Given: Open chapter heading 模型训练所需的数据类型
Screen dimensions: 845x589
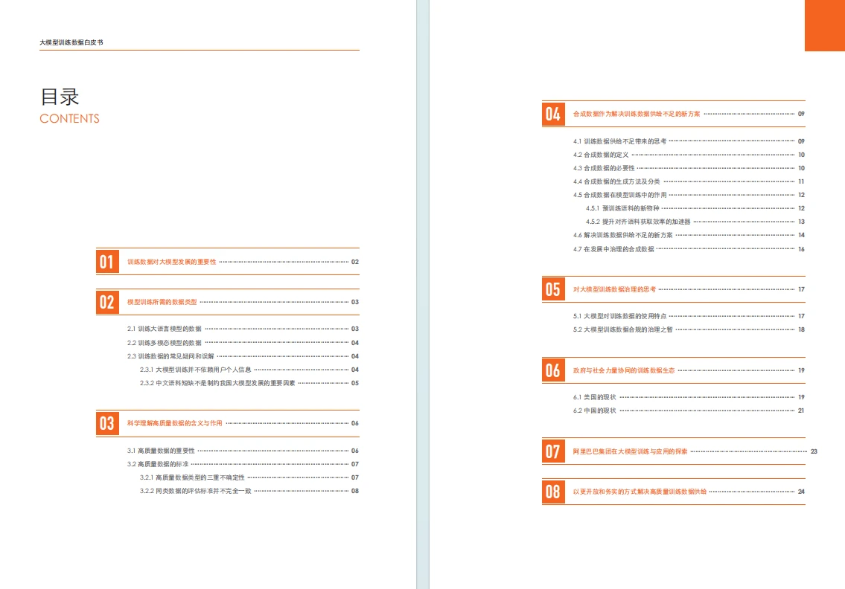Looking at the screenshot, I should click(x=162, y=302).
